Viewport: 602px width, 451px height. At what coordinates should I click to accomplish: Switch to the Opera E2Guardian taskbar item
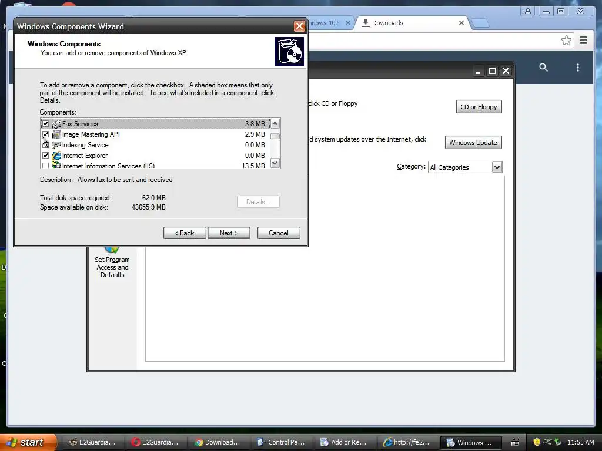[x=156, y=442]
